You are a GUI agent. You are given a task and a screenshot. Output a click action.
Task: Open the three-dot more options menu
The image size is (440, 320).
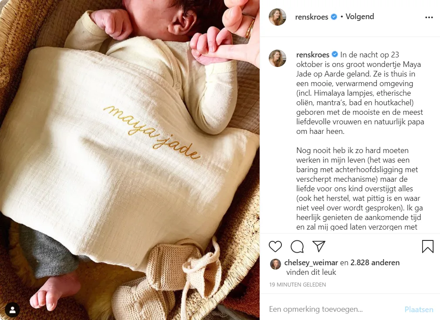[x=429, y=17]
